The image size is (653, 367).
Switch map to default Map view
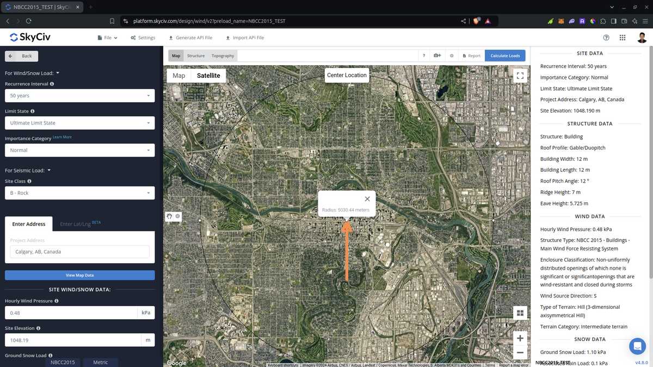click(x=178, y=76)
